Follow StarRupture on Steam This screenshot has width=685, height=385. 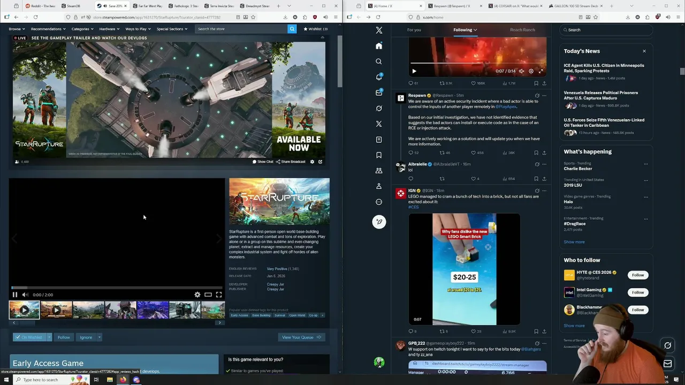click(64, 337)
